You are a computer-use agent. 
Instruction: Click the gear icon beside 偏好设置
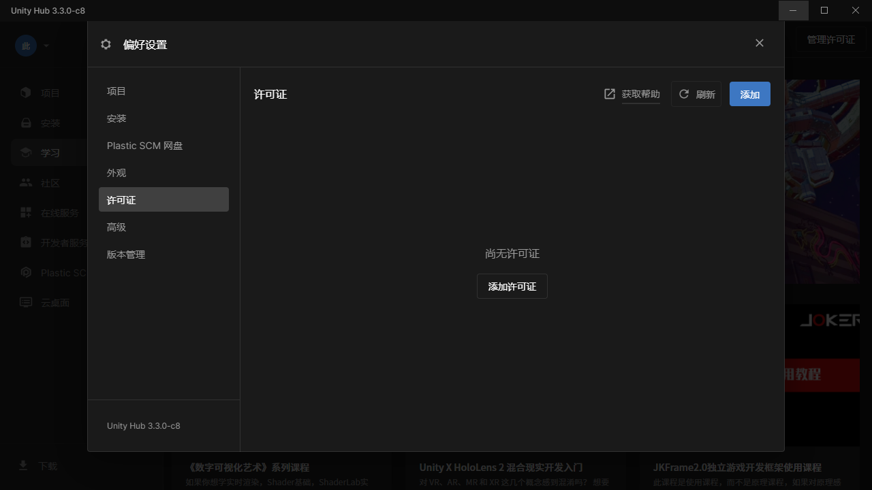(106, 44)
